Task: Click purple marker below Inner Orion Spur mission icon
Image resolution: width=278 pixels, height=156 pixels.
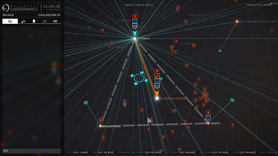Action: (x=178, y=10)
